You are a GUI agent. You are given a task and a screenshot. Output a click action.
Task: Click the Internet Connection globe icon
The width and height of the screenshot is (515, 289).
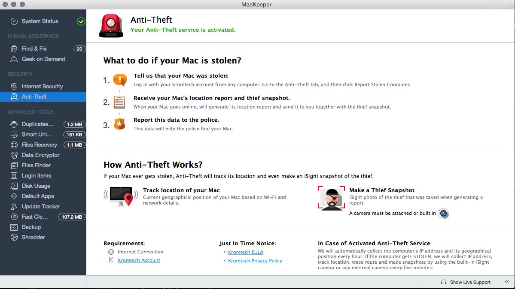[111, 252]
